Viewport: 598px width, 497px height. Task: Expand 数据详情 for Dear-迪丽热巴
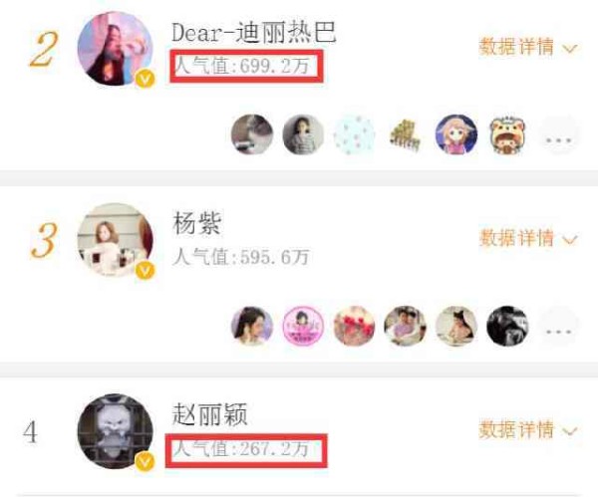coord(528,47)
